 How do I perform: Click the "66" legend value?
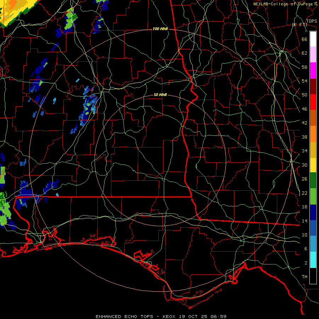tap(304, 39)
